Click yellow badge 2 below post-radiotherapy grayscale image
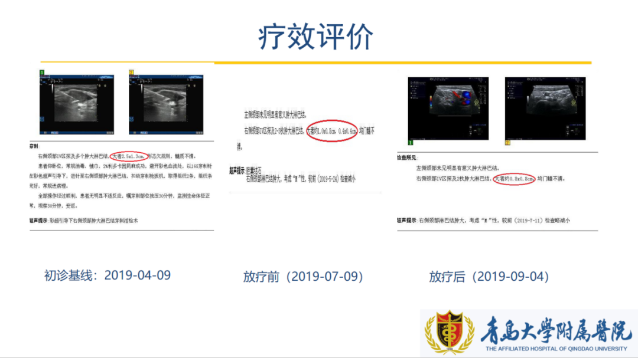Image resolution: width=638 pixels, height=358 pixels. (507, 143)
